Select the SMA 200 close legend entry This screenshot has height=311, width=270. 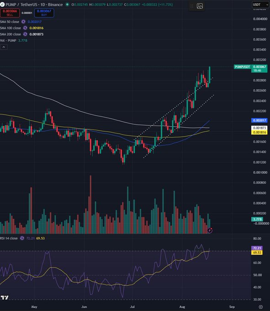click(x=11, y=34)
